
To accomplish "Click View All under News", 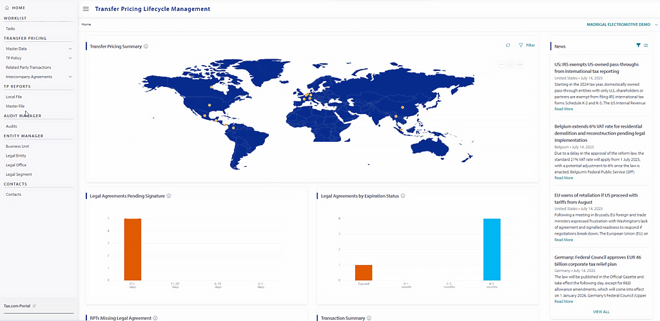I will click(x=601, y=311).
